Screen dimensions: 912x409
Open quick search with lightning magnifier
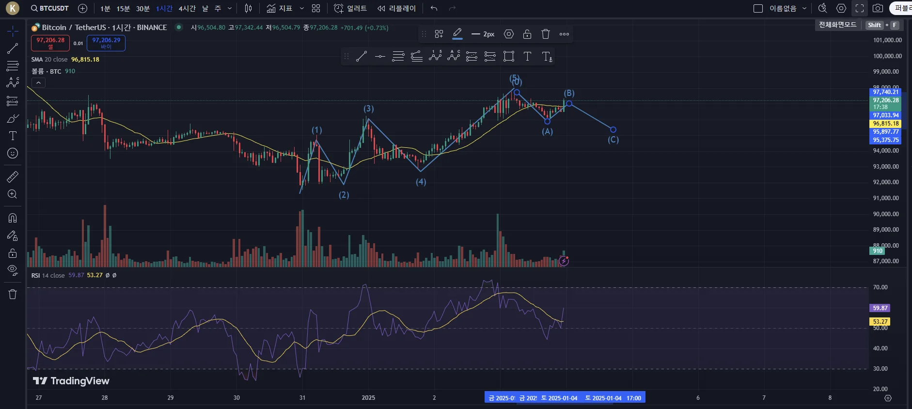coord(822,8)
